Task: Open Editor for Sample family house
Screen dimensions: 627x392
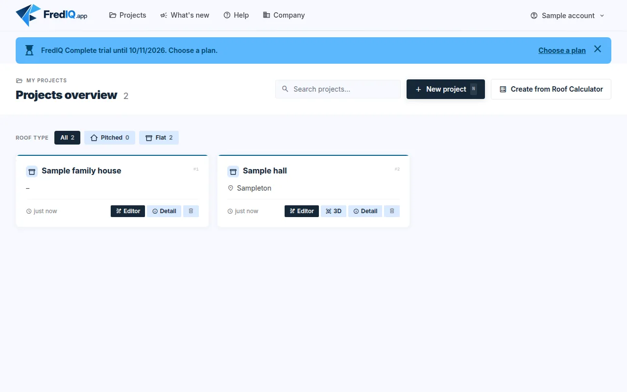Action: (x=128, y=211)
